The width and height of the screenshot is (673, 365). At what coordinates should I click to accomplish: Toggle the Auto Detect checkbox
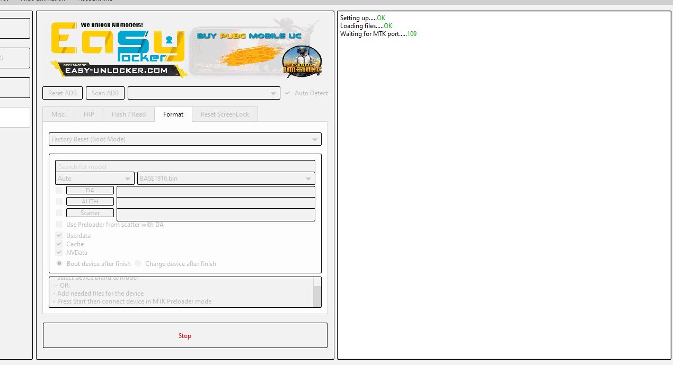287,93
